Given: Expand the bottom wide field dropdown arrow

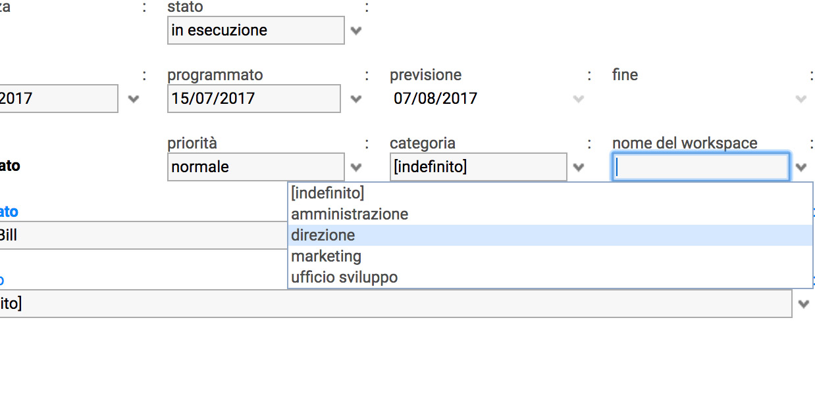Looking at the screenshot, I should pyautogui.click(x=804, y=304).
